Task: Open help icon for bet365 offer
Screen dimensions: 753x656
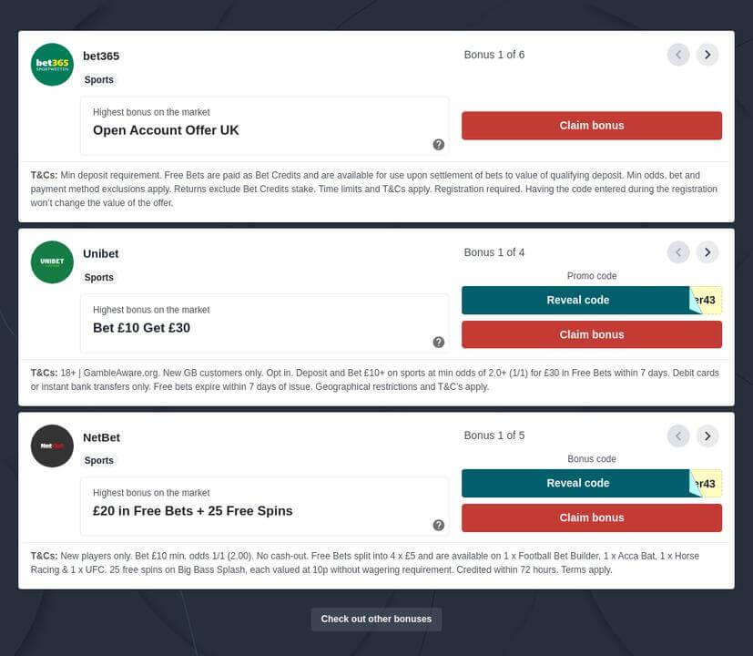Action: tap(439, 145)
